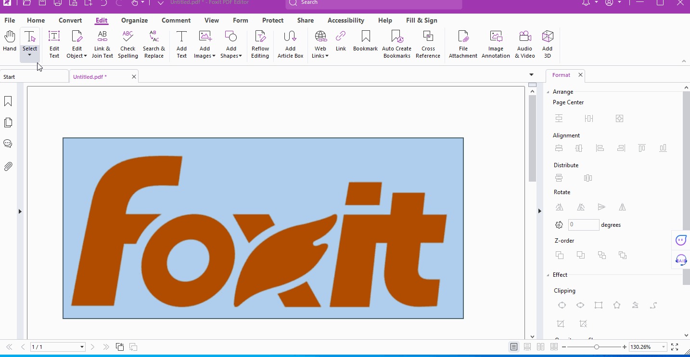Expand the Add Shapes dropdown
This screenshot has width=690, height=357.
point(240,56)
